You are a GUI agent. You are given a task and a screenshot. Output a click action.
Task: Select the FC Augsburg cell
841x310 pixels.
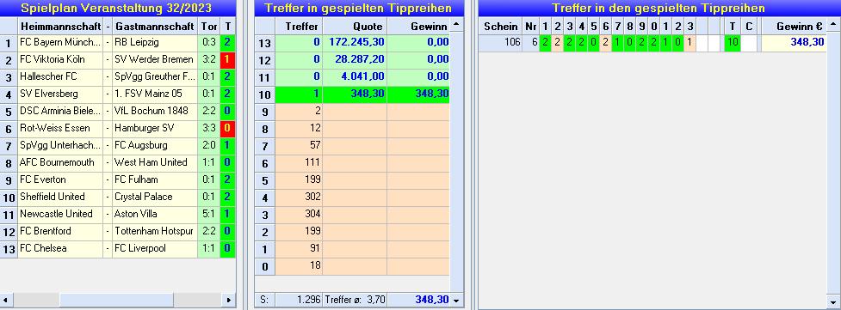click(155, 146)
